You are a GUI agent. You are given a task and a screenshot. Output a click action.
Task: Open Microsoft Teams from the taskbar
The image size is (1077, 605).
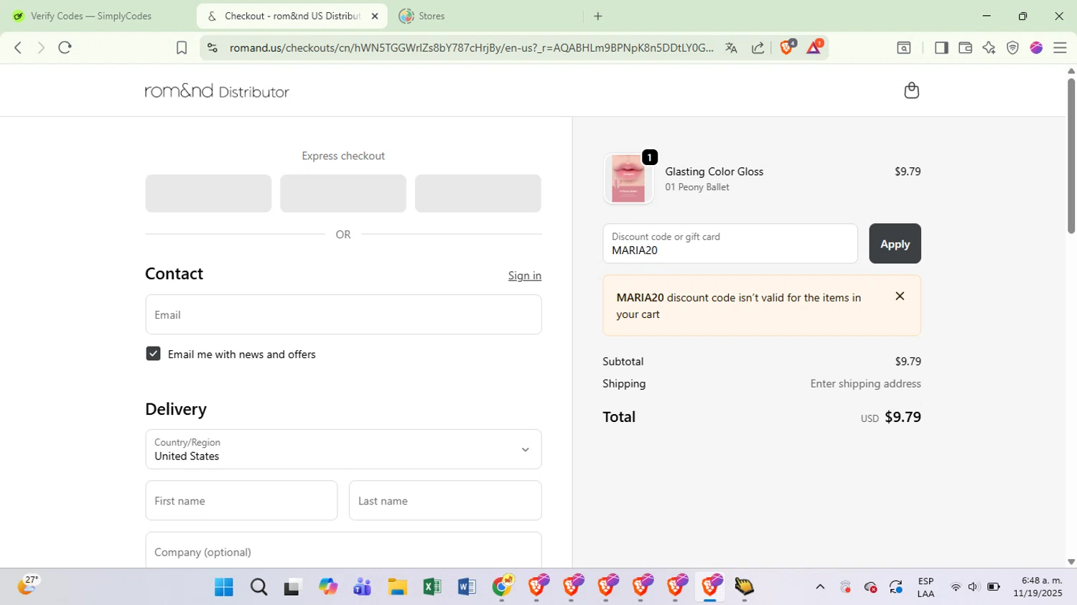[x=363, y=587]
